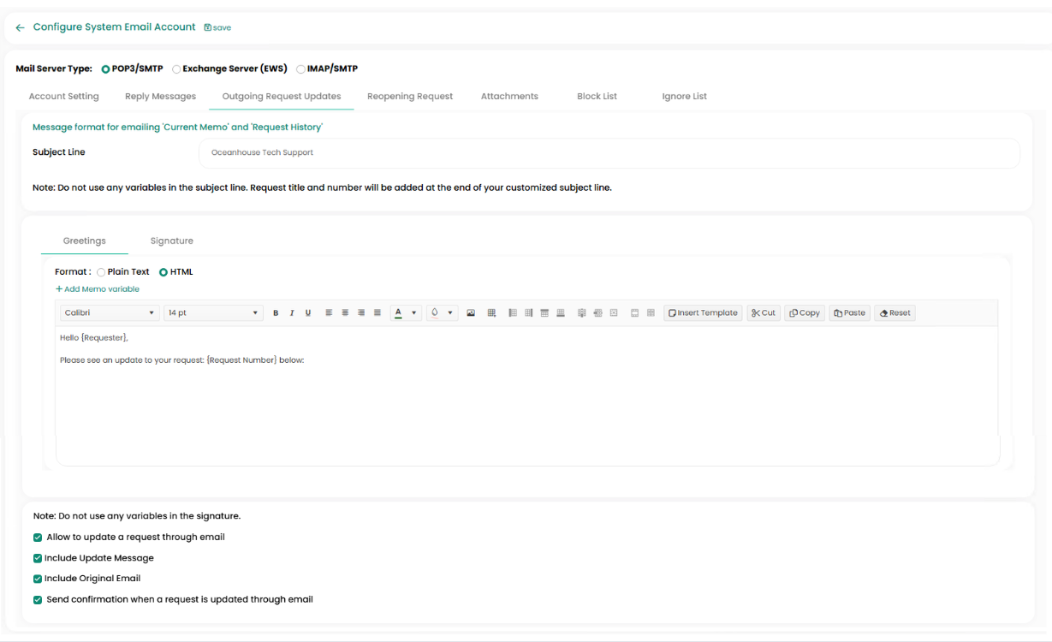Click the Add Memo variable link
The image size is (1052, 642).
tap(98, 289)
